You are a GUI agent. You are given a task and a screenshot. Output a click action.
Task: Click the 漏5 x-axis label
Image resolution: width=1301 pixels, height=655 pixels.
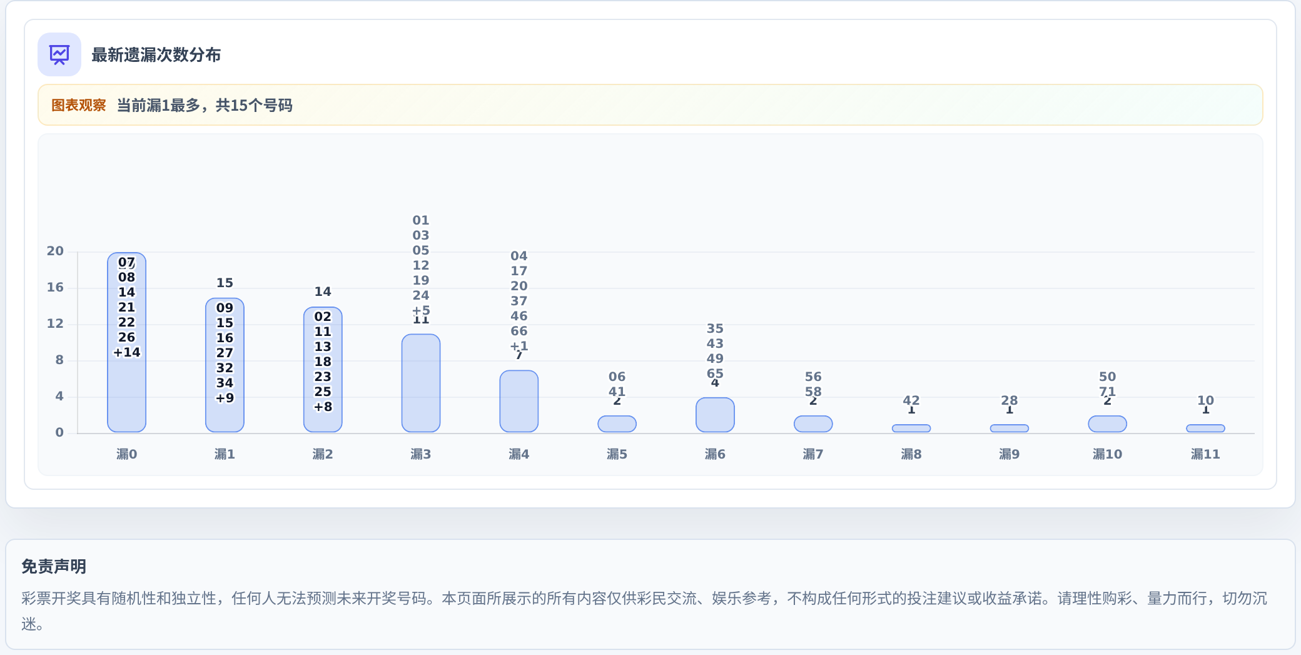pos(617,454)
